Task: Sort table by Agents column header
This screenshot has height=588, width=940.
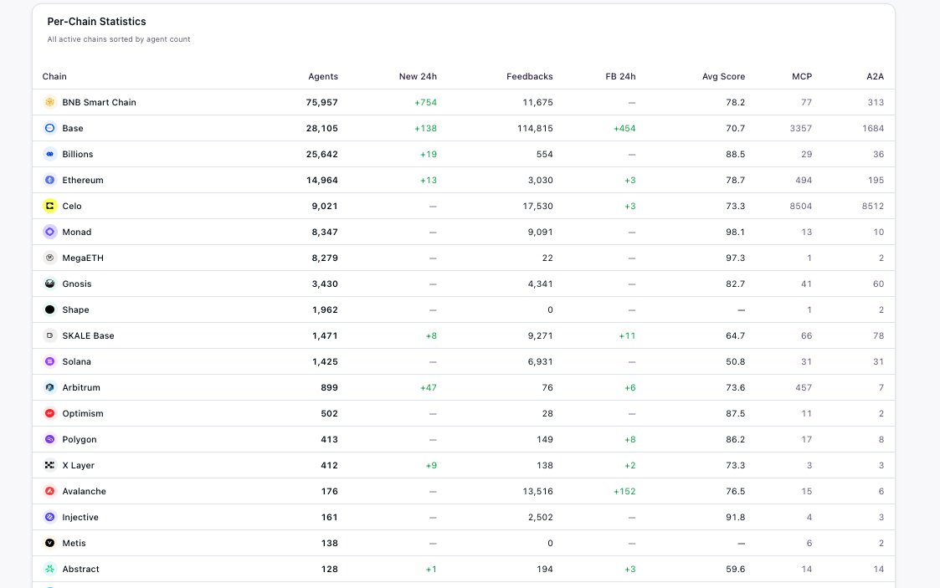Action: tap(322, 77)
